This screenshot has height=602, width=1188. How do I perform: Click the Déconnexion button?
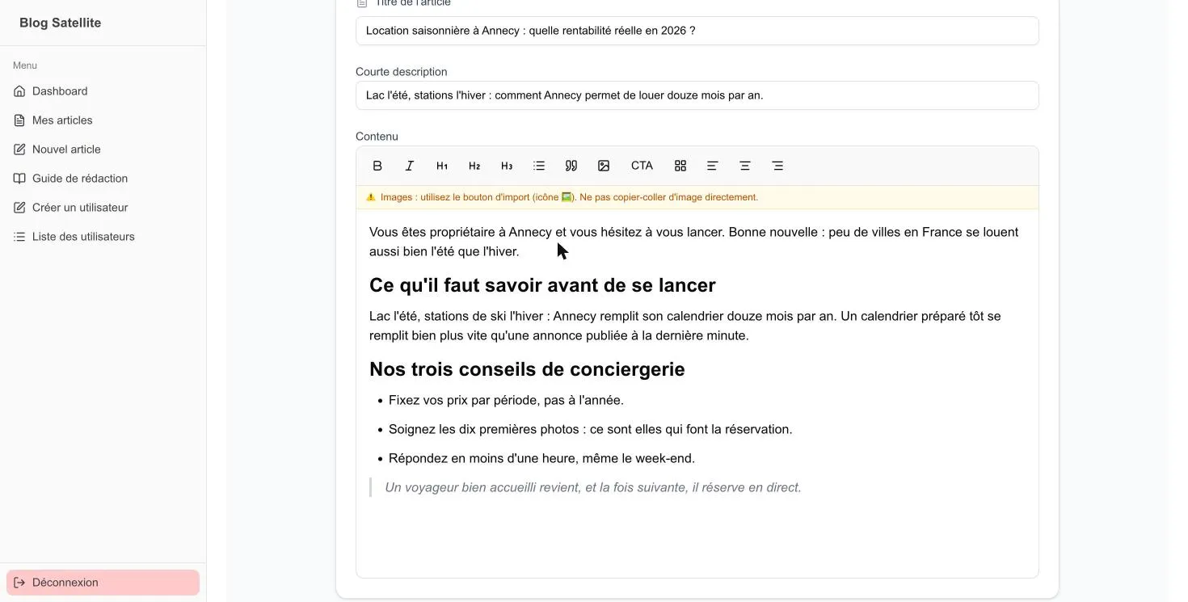point(103,583)
